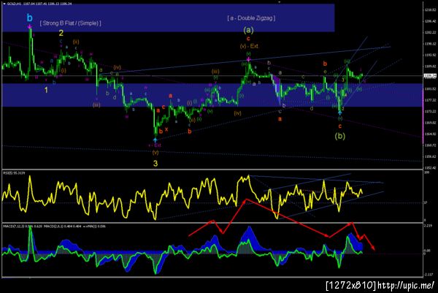Click the RSI(5) indicator label
The image size is (438, 293).
point(14,173)
